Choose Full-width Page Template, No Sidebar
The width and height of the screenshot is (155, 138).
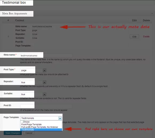(x=41, y=127)
